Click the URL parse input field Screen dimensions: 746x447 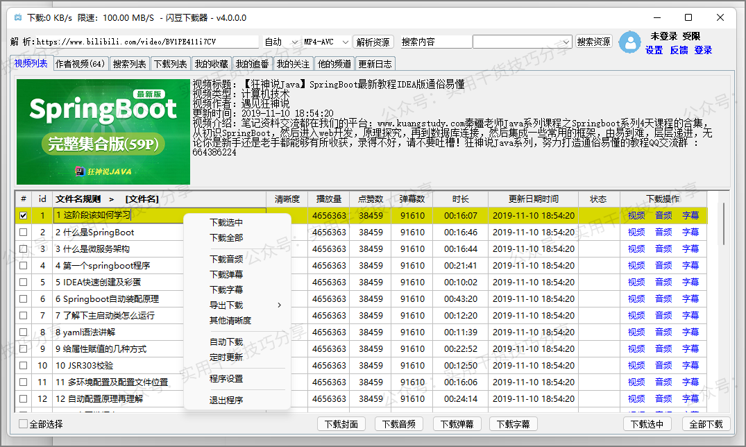tap(146, 42)
